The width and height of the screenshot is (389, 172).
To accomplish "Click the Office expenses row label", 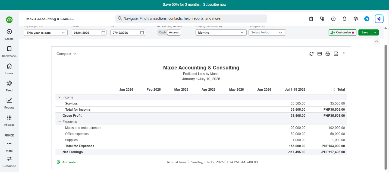I will point(77,134).
